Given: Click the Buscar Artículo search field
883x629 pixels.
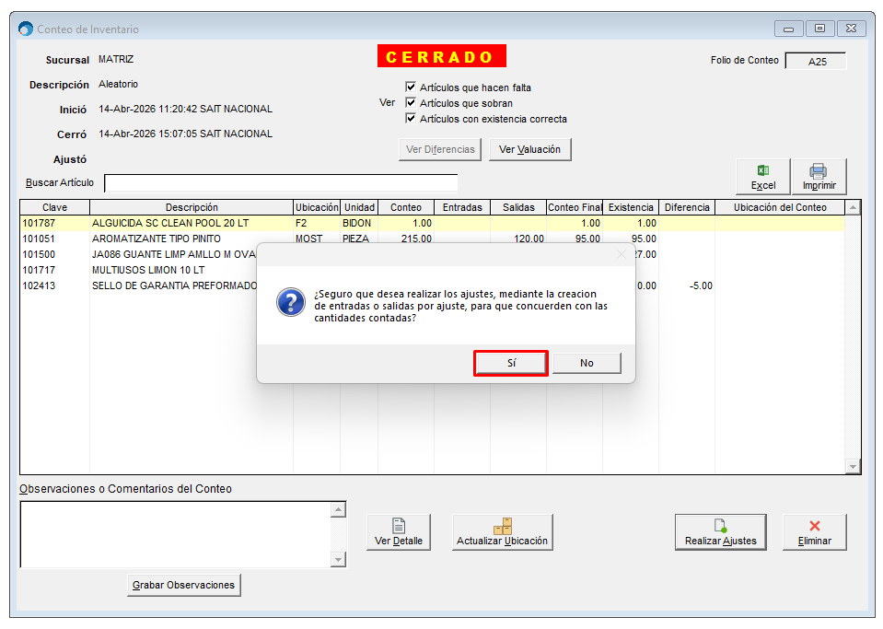Looking at the screenshot, I should click(x=281, y=183).
